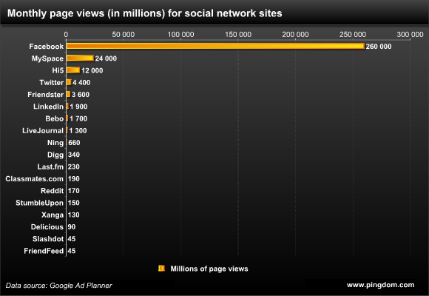Click the '1 900' value beside LinkedIn

(x=78, y=107)
